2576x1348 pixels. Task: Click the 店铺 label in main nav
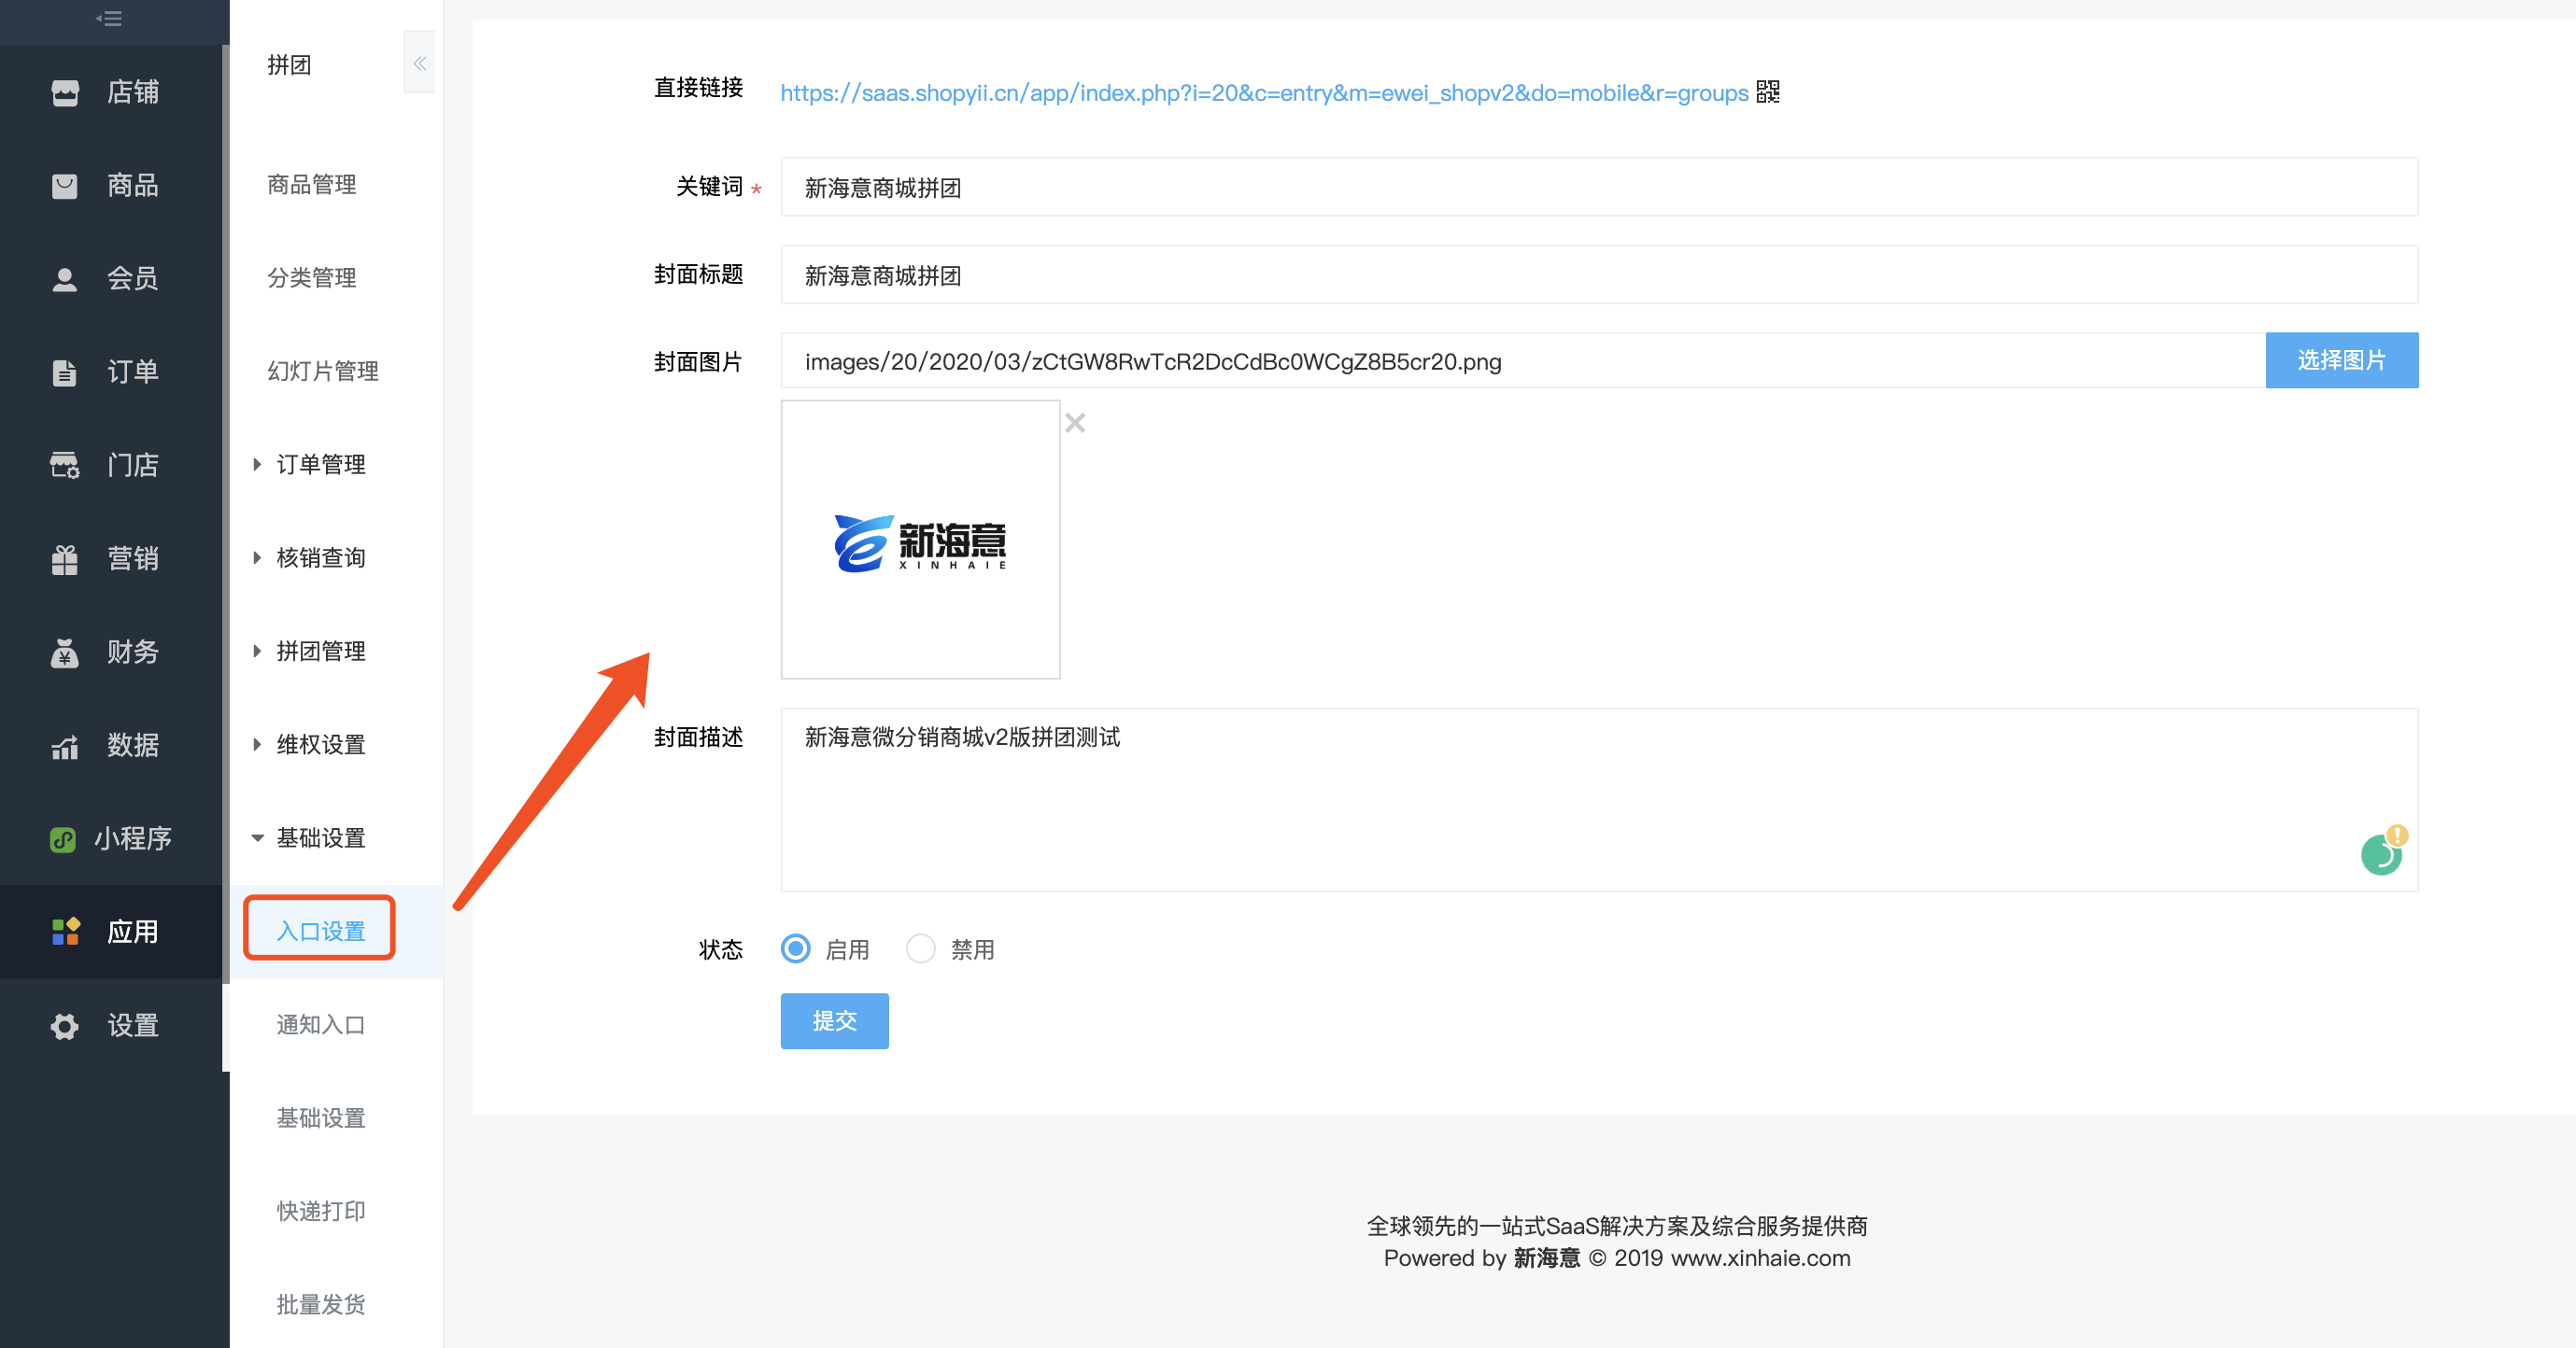[133, 91]
